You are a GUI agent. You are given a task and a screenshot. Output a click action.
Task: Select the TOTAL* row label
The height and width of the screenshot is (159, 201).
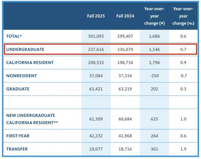click(14, 36)
